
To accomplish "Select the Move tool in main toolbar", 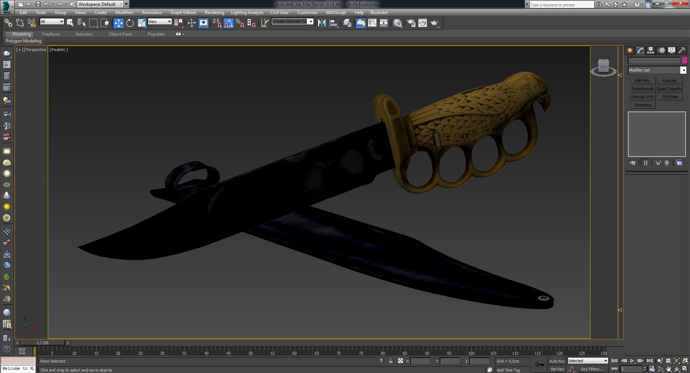I will tap(118, 23).
